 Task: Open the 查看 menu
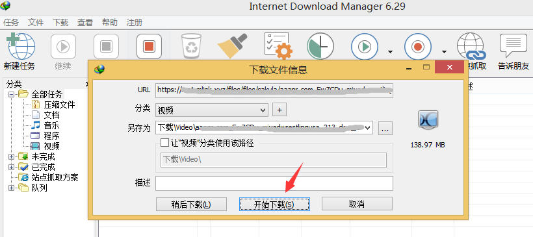[x=85, y=23]
